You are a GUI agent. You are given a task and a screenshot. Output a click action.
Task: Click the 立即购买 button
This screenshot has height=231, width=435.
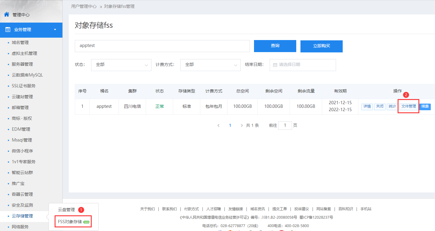[x=321, y=46]
